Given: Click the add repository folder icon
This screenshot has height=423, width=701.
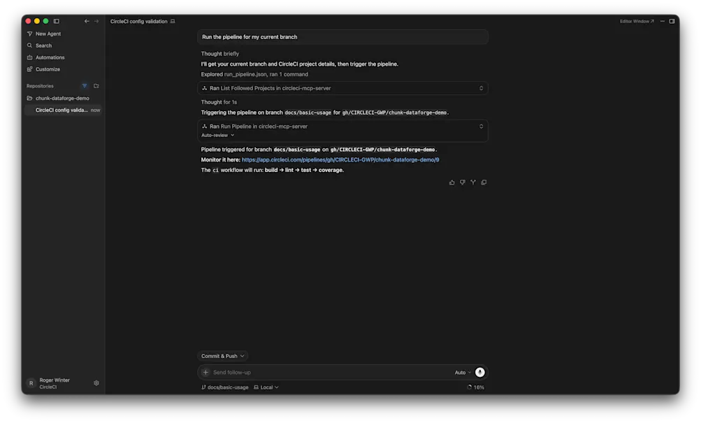Looking at the screenshot, I should click(x=96, y=86).
